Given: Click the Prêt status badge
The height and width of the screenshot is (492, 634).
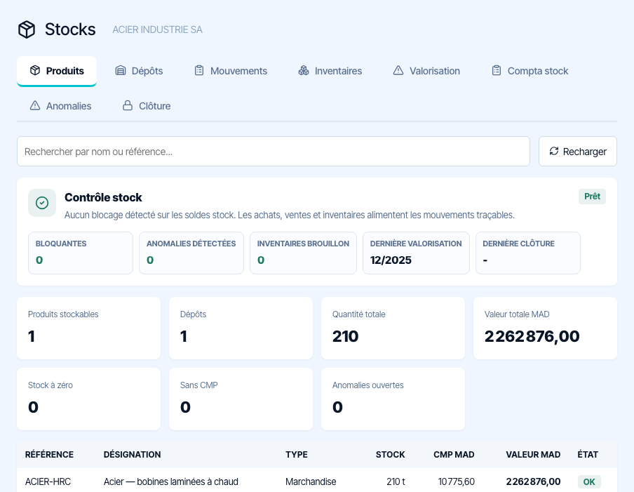Looking at the screenshot, I should [592, 197].
